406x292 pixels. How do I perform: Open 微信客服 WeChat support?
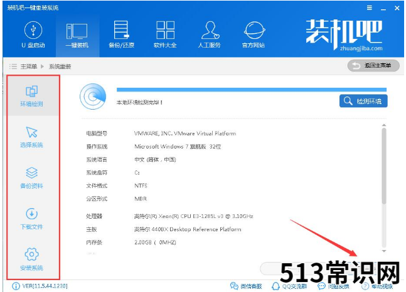(x=246, y=286)
